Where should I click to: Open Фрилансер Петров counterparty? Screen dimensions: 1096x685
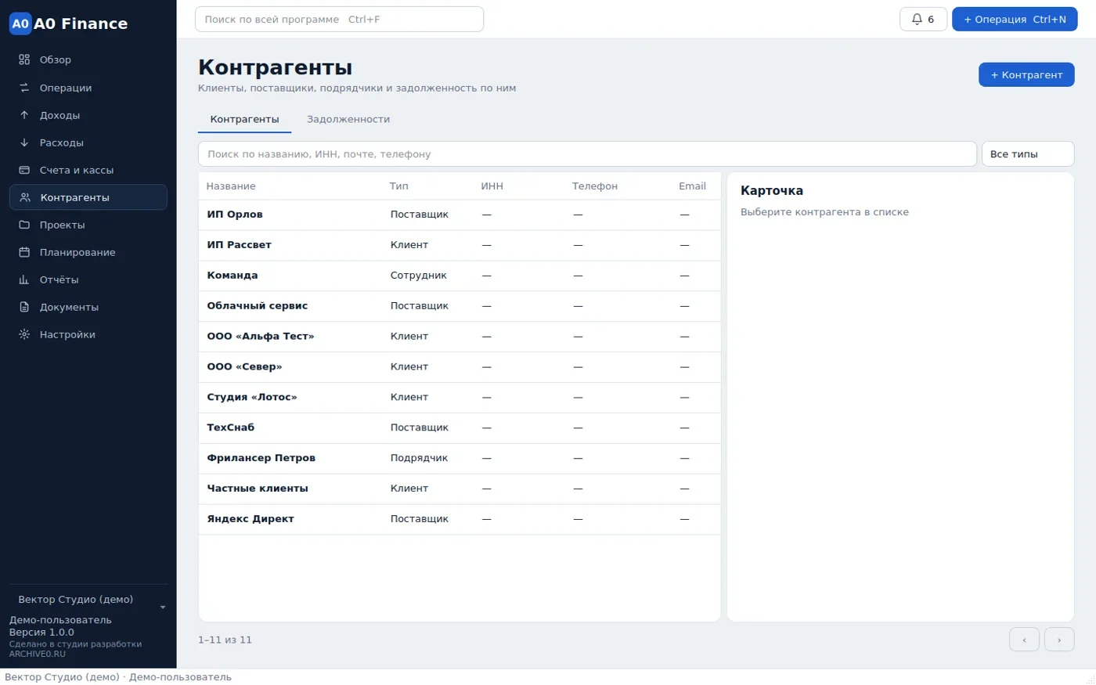point(460,459)
